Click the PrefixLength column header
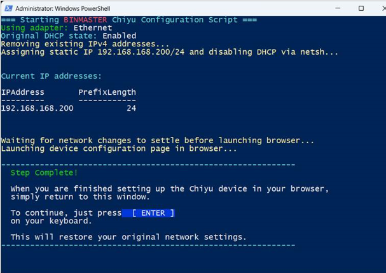The width and height of the screenshot is (386, 273). 107,92
